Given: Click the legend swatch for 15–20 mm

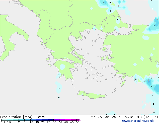Looking at the screenshot, I should coord(39,120).
